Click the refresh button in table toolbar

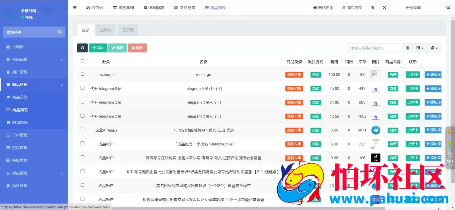[x=82, y=48]
